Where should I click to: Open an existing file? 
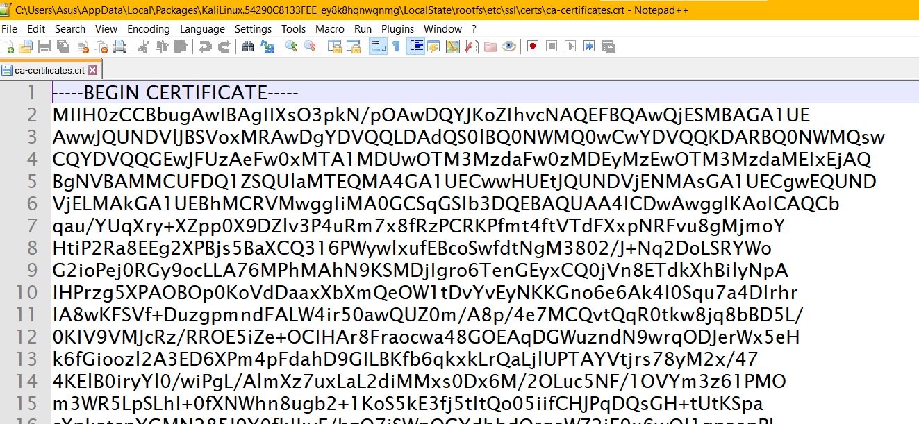tap(25, 46)
